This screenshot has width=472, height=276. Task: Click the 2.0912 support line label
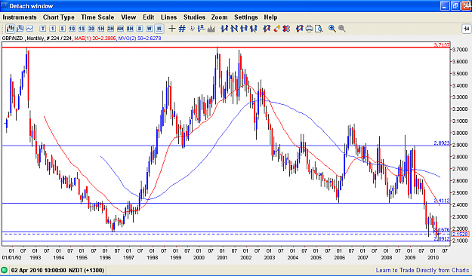[442, 238]
